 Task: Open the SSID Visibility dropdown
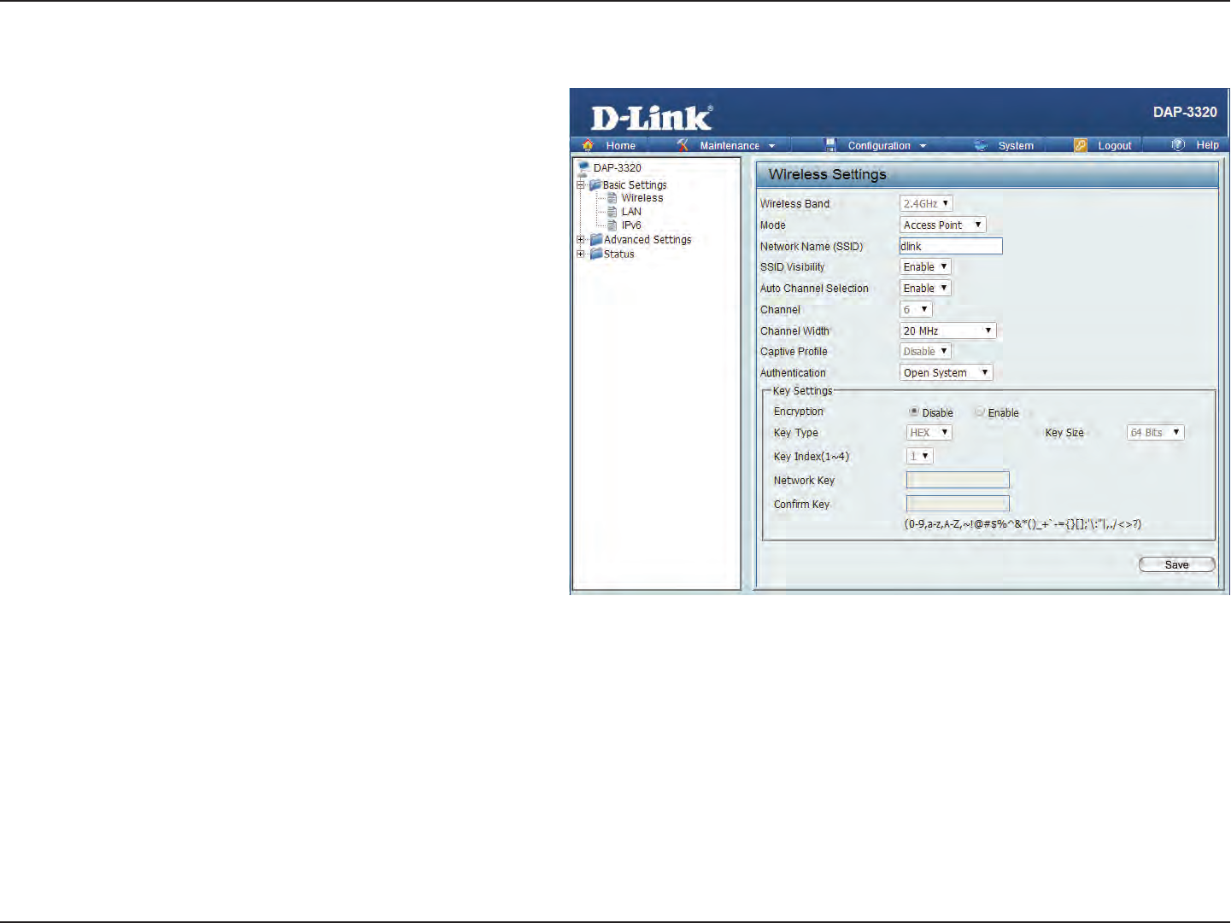coord(925,267)
